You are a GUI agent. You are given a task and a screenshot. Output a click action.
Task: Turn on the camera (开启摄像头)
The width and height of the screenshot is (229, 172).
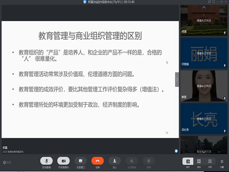point(63,161)
